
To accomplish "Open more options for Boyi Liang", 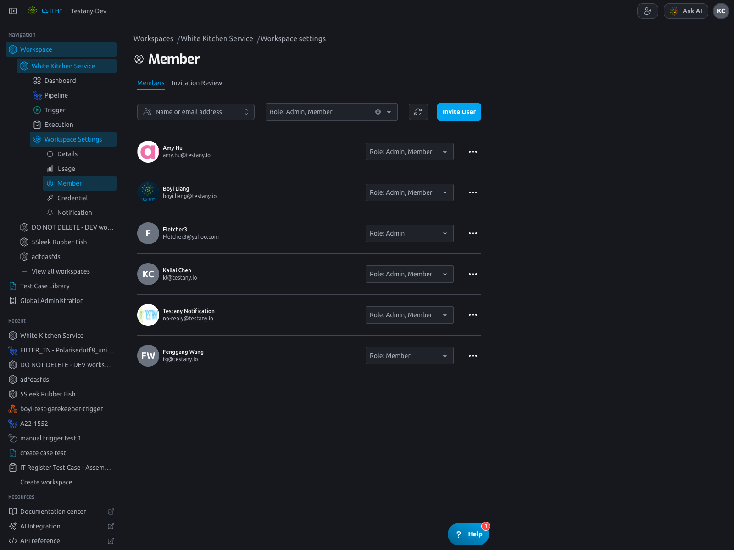I will coord(473,192).
